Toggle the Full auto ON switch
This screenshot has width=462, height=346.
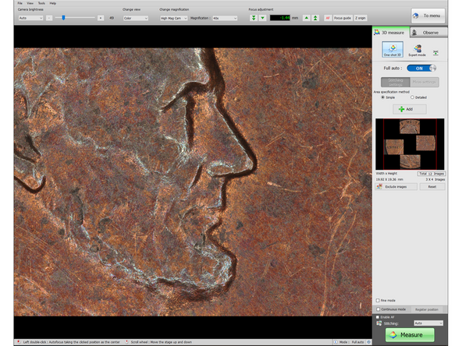point(421,69)
